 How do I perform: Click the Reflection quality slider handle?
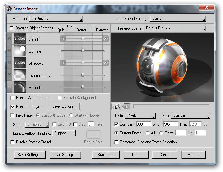click(83, 87)
